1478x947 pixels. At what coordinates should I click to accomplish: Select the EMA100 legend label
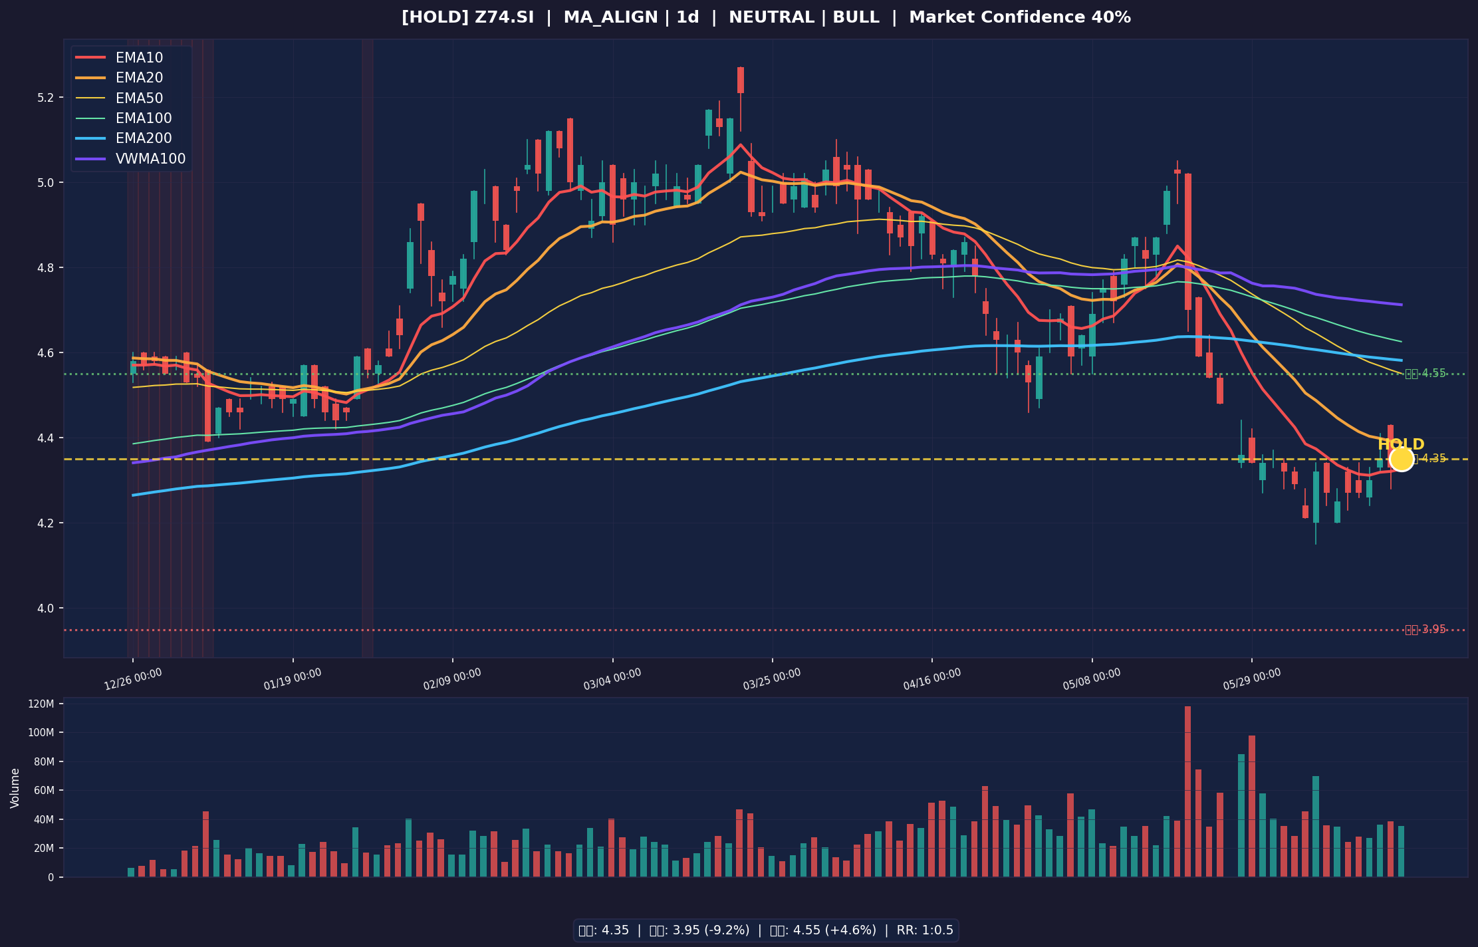[x=144, y=118]
